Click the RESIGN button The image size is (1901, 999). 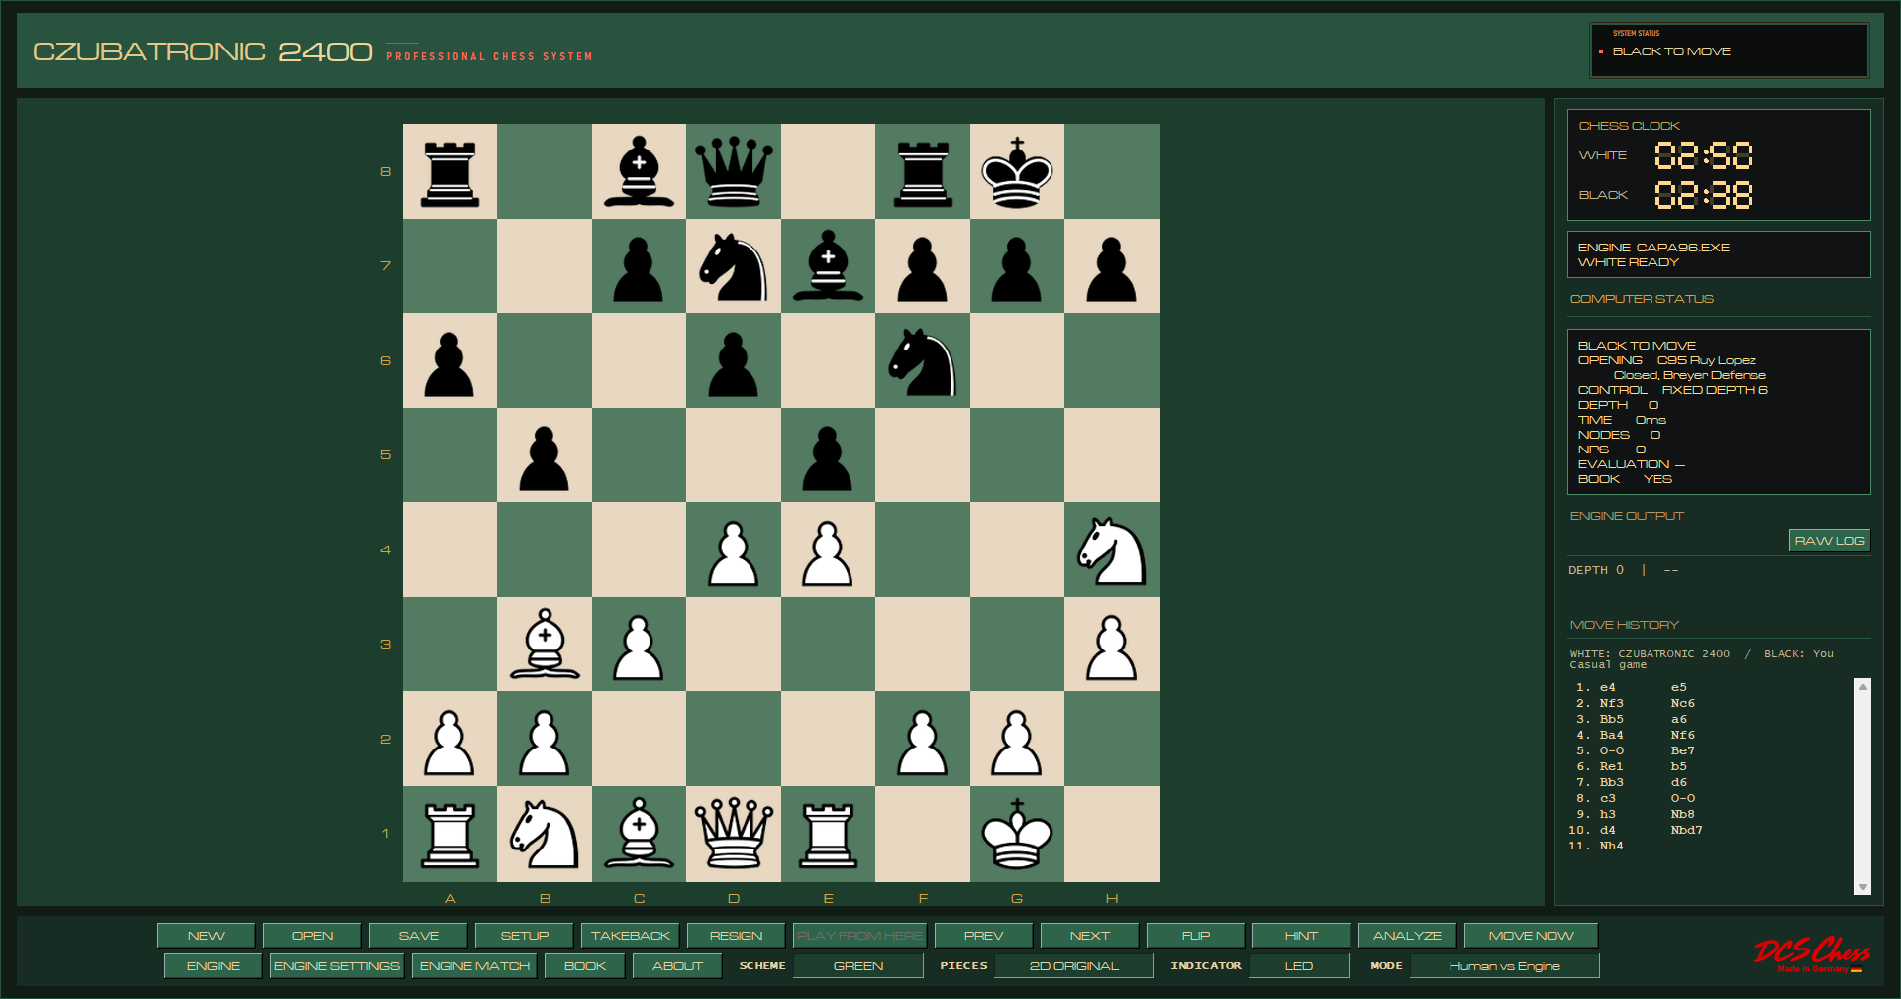point(736,936)
